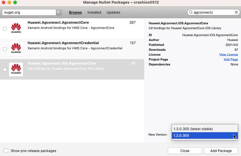This screenshot has width=241, height=156.
Task: Clear the search field with the X icon
Action: click(x=237, y=12)
